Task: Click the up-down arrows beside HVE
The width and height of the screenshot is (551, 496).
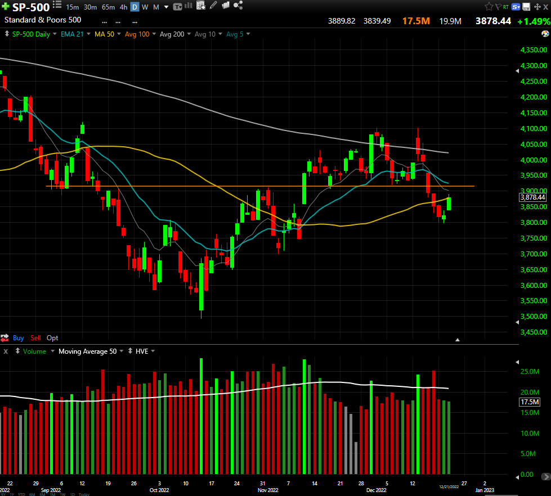Action: pyautogui.click(x=131, y=351)
